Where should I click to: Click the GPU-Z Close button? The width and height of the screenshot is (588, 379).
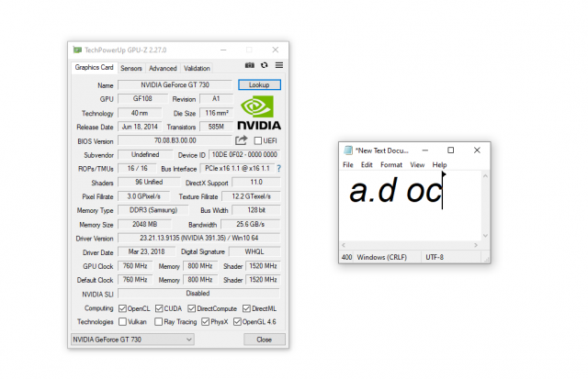click(x=265, y=340)
